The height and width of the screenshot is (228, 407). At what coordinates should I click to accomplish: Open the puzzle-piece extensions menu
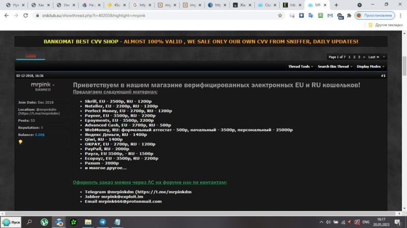349,16
